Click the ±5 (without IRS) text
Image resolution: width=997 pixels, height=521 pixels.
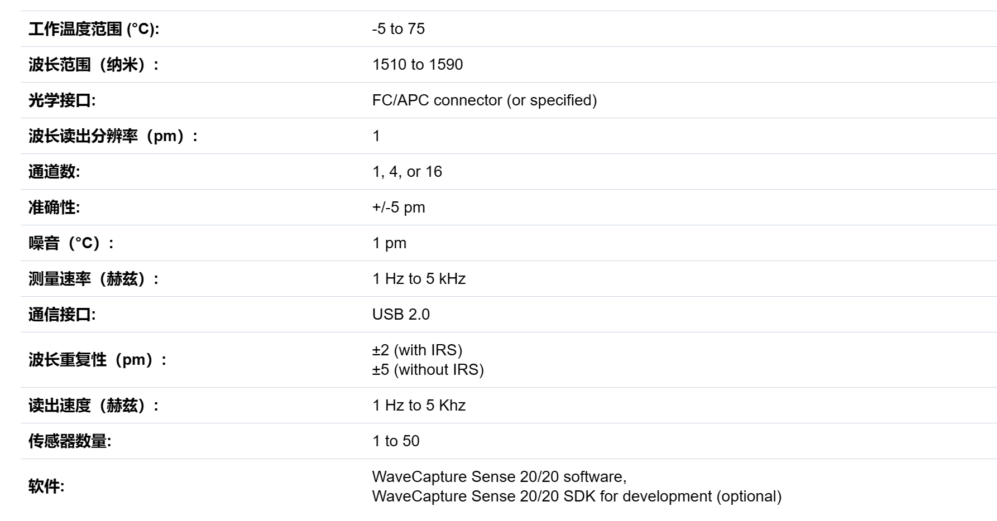pos(428,370)
